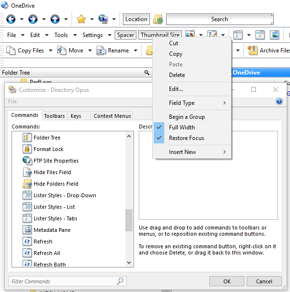Open the Copy Files dropdown arrow
Image resolution: width=290 pixels, height=292 pixels.
50,51
